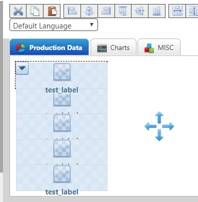Switch to the Charts tab
The height and width of the screenshot is (202, 198).
click(113, 47)
